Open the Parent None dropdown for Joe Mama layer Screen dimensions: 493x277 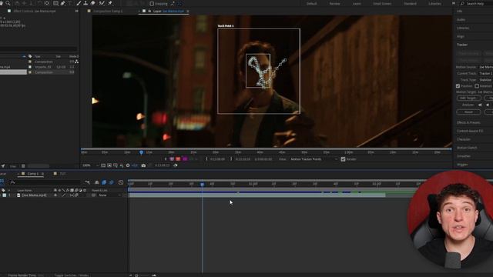coord(109,195)
